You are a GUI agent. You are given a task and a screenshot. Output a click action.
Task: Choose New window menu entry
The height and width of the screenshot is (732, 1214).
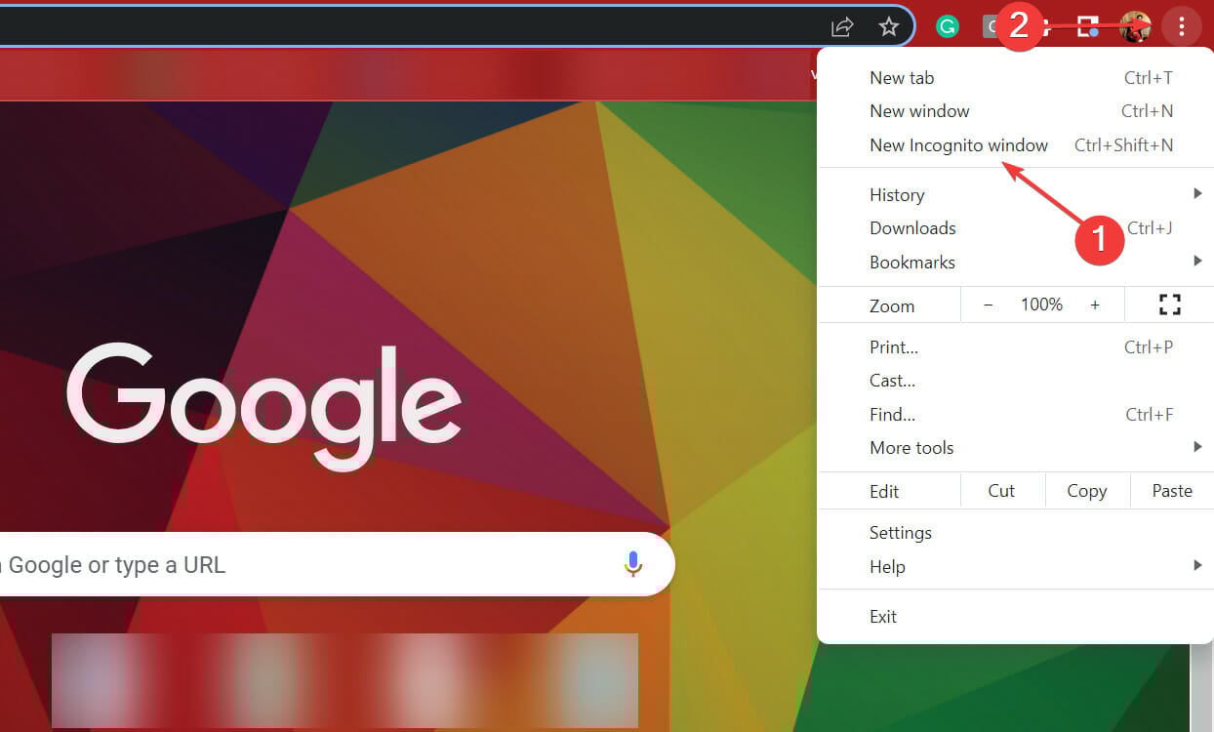point(1015,111)
